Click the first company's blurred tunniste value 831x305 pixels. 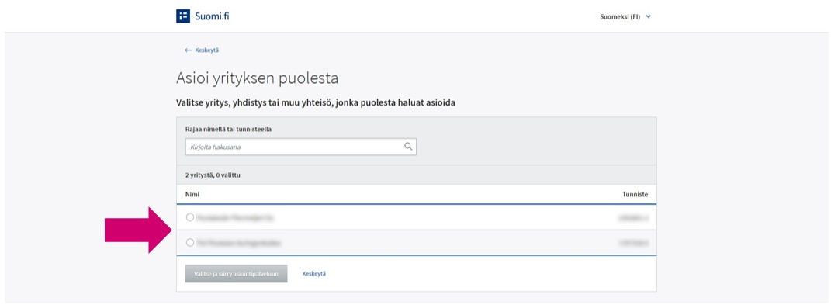click(633, 217)
